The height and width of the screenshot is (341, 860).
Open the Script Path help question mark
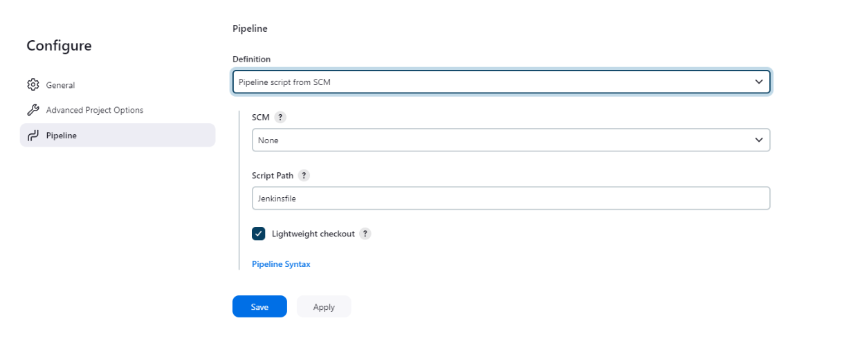click(x=304, y=176)
